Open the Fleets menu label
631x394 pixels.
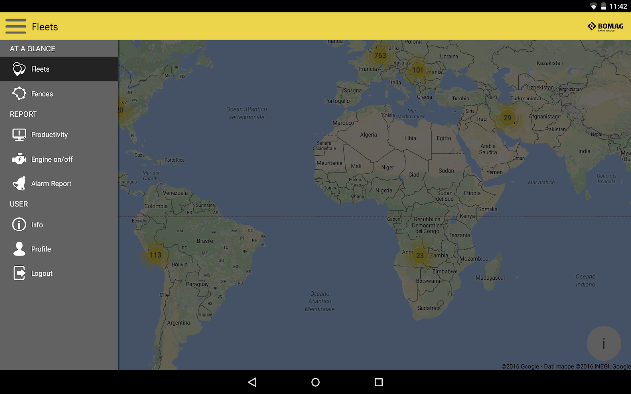(40, 69)
